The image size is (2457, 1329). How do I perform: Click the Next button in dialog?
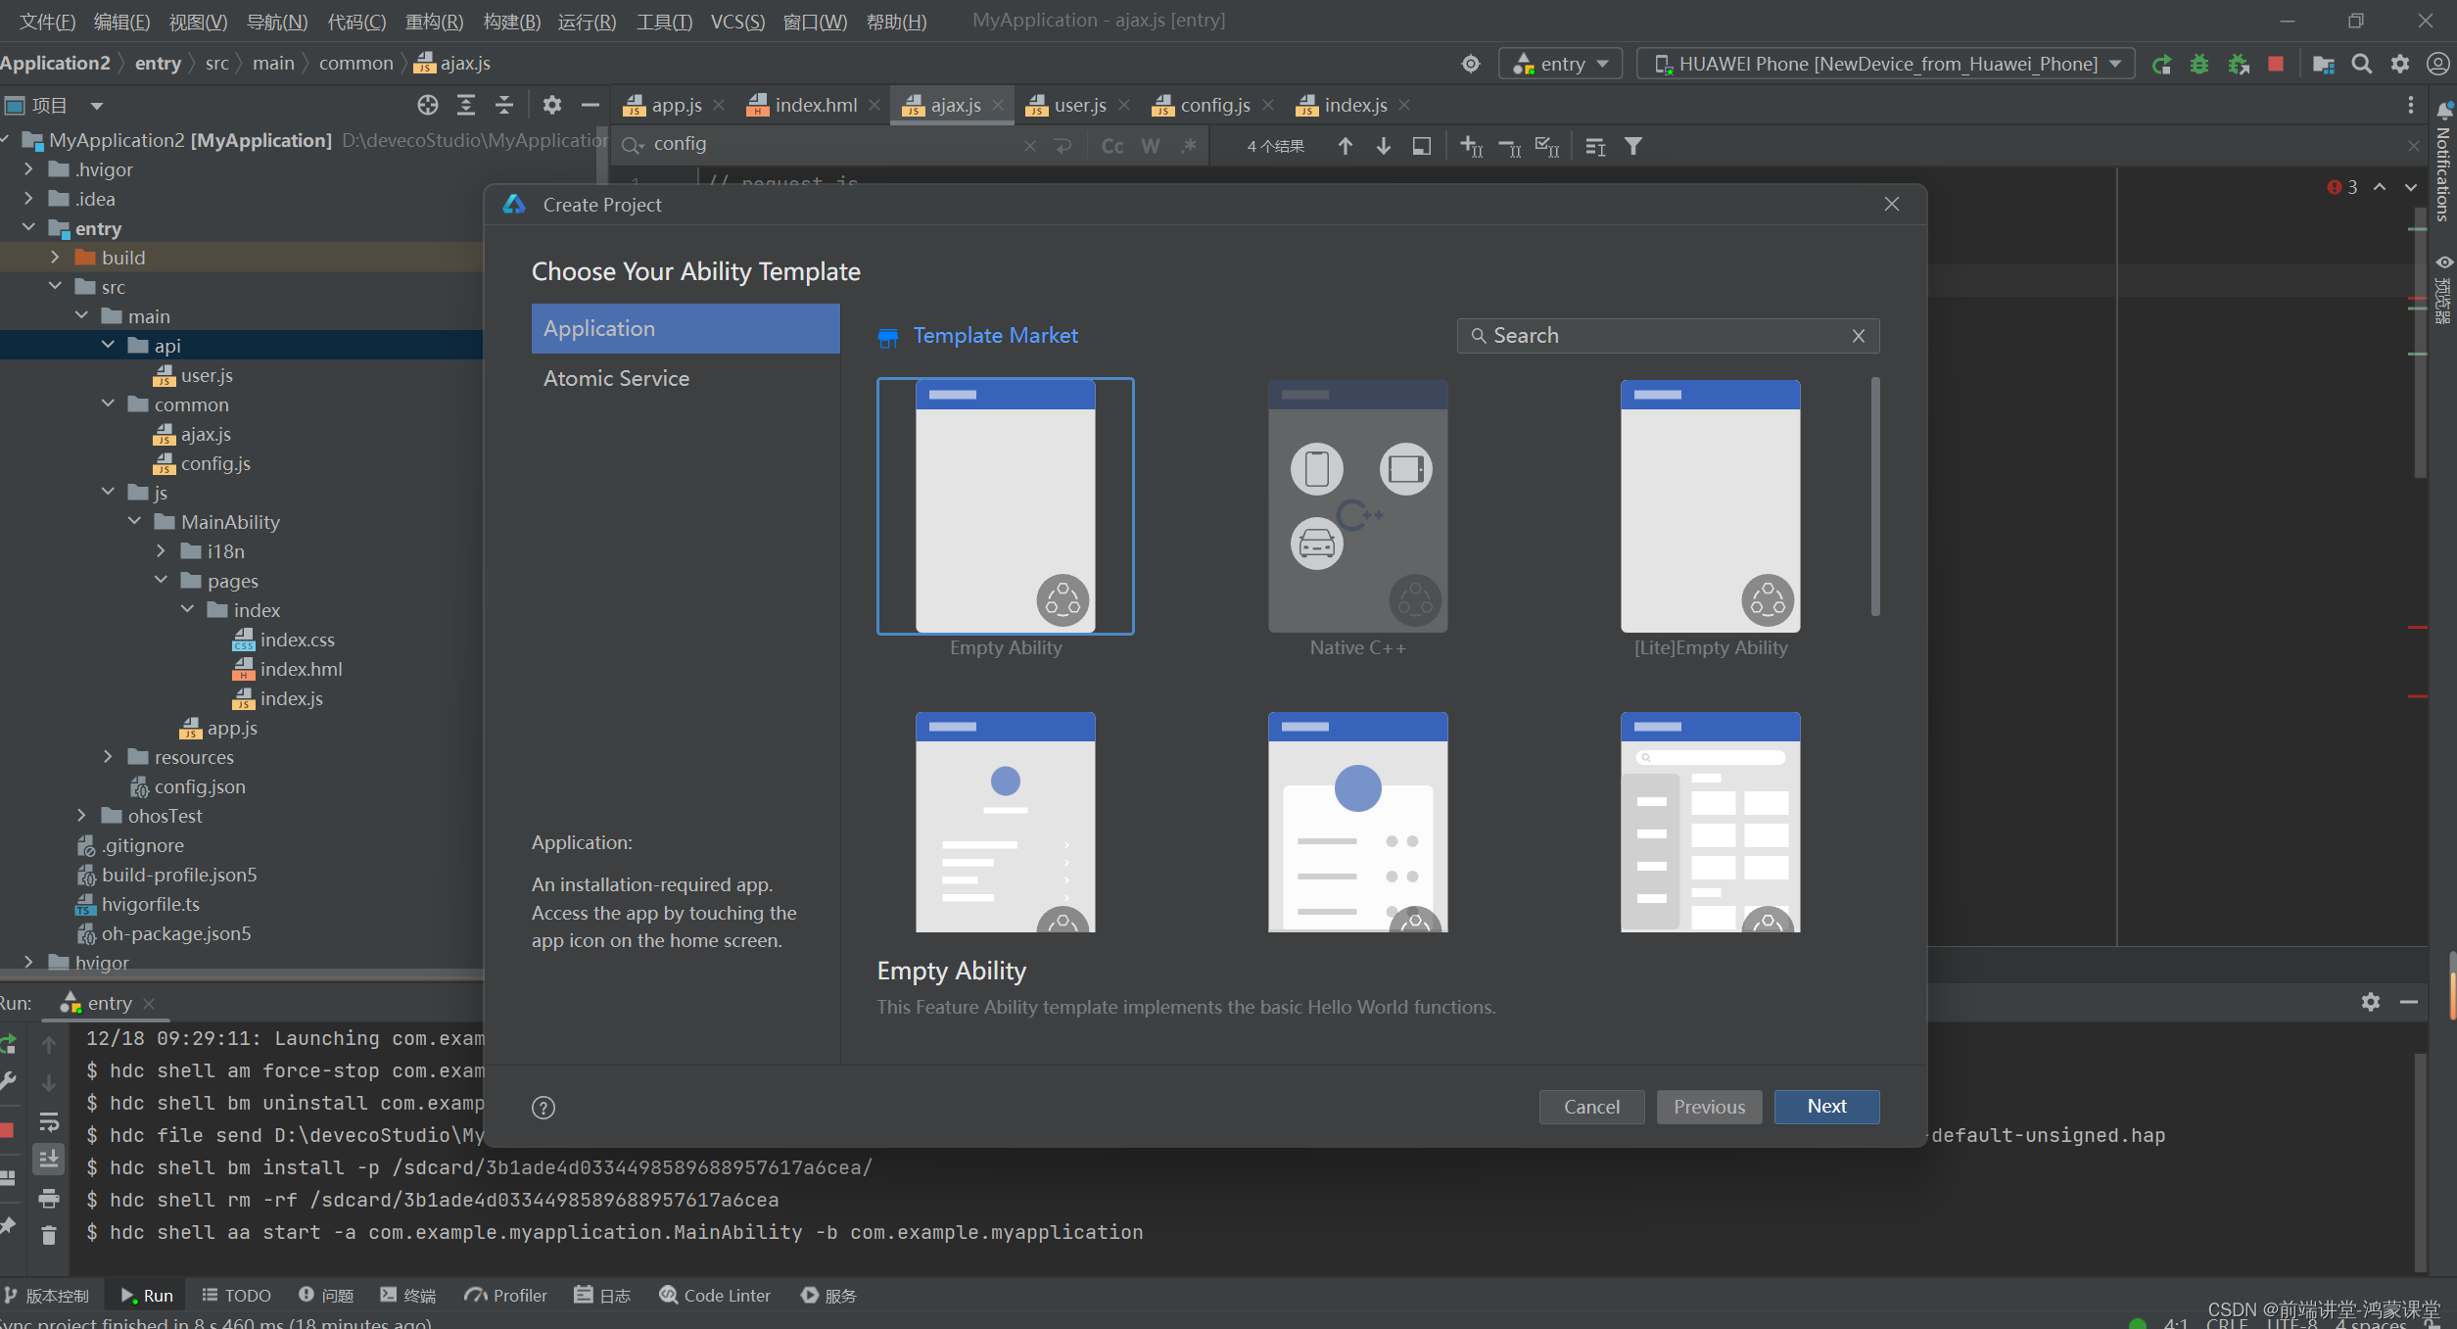pos(1825,1105)
